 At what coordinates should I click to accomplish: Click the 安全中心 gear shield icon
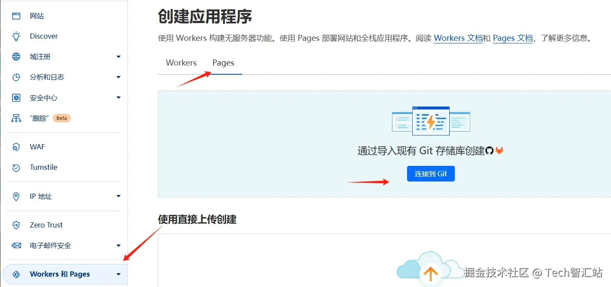[x=16, y=98]
